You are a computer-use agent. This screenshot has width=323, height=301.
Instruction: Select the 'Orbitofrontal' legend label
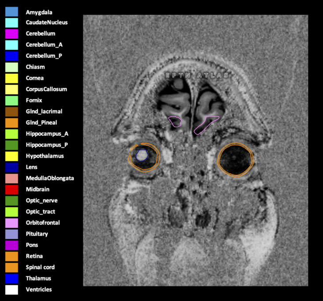pyautogui.click(x=43, y=223)
